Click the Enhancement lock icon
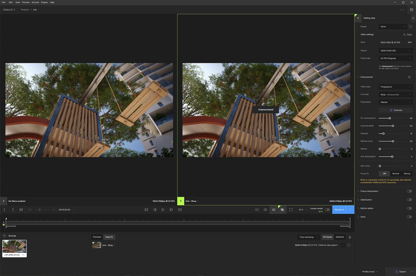The height and width of the screenshot is (276, 416). click(x=409, y=77)
